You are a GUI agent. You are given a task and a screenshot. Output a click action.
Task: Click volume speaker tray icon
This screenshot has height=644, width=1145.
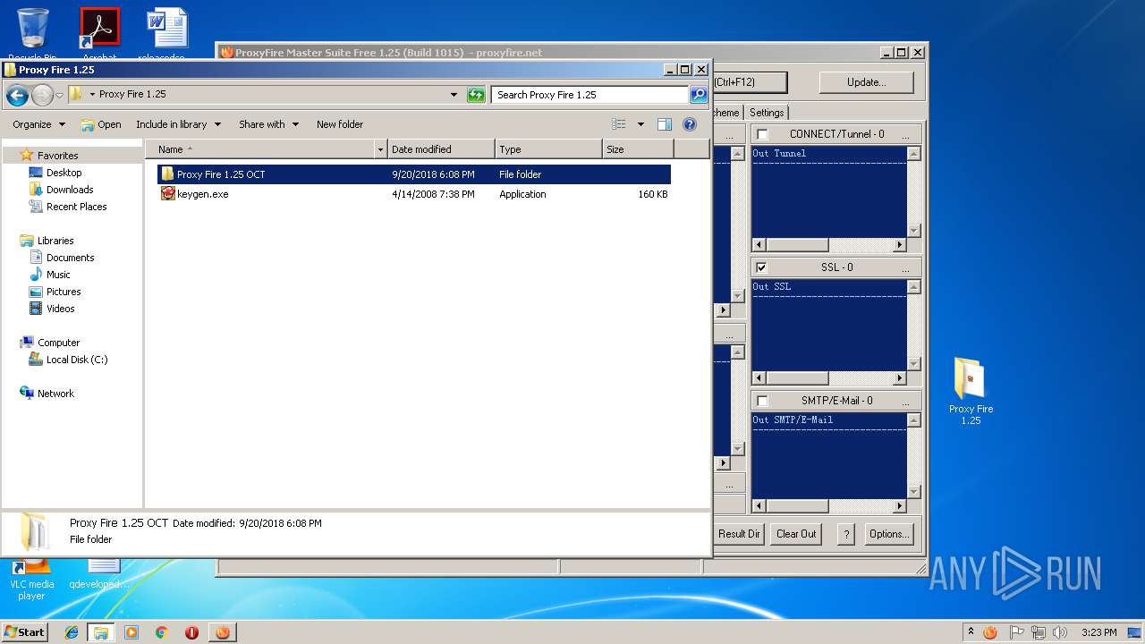coord(1059,632)
